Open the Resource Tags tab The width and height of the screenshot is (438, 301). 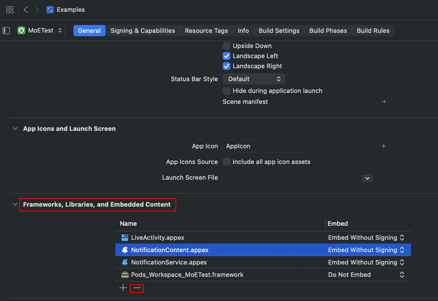pos(207,31)
